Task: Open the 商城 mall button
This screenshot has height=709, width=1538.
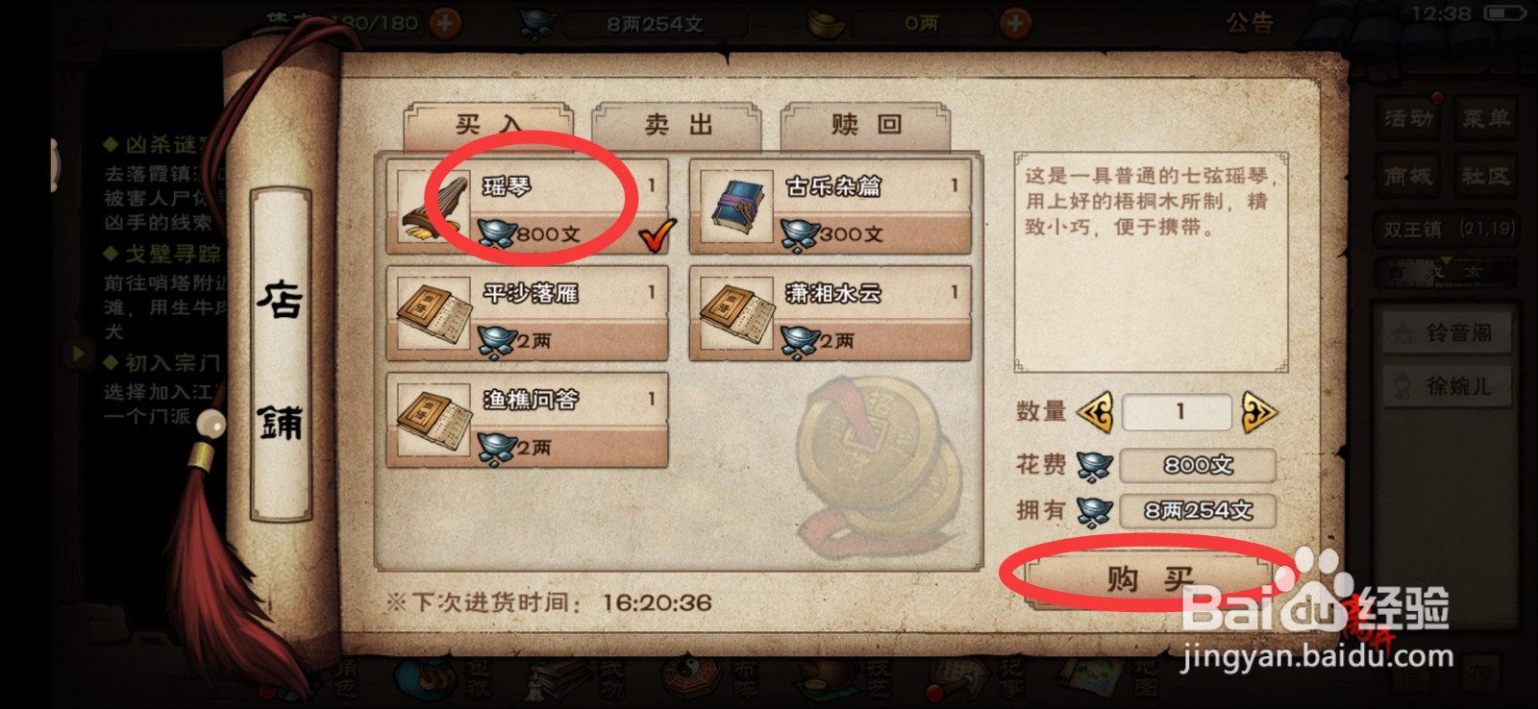Action: click(1408, 176)
